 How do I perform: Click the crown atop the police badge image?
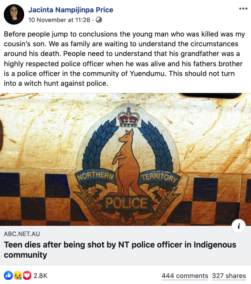coord(128,117)
